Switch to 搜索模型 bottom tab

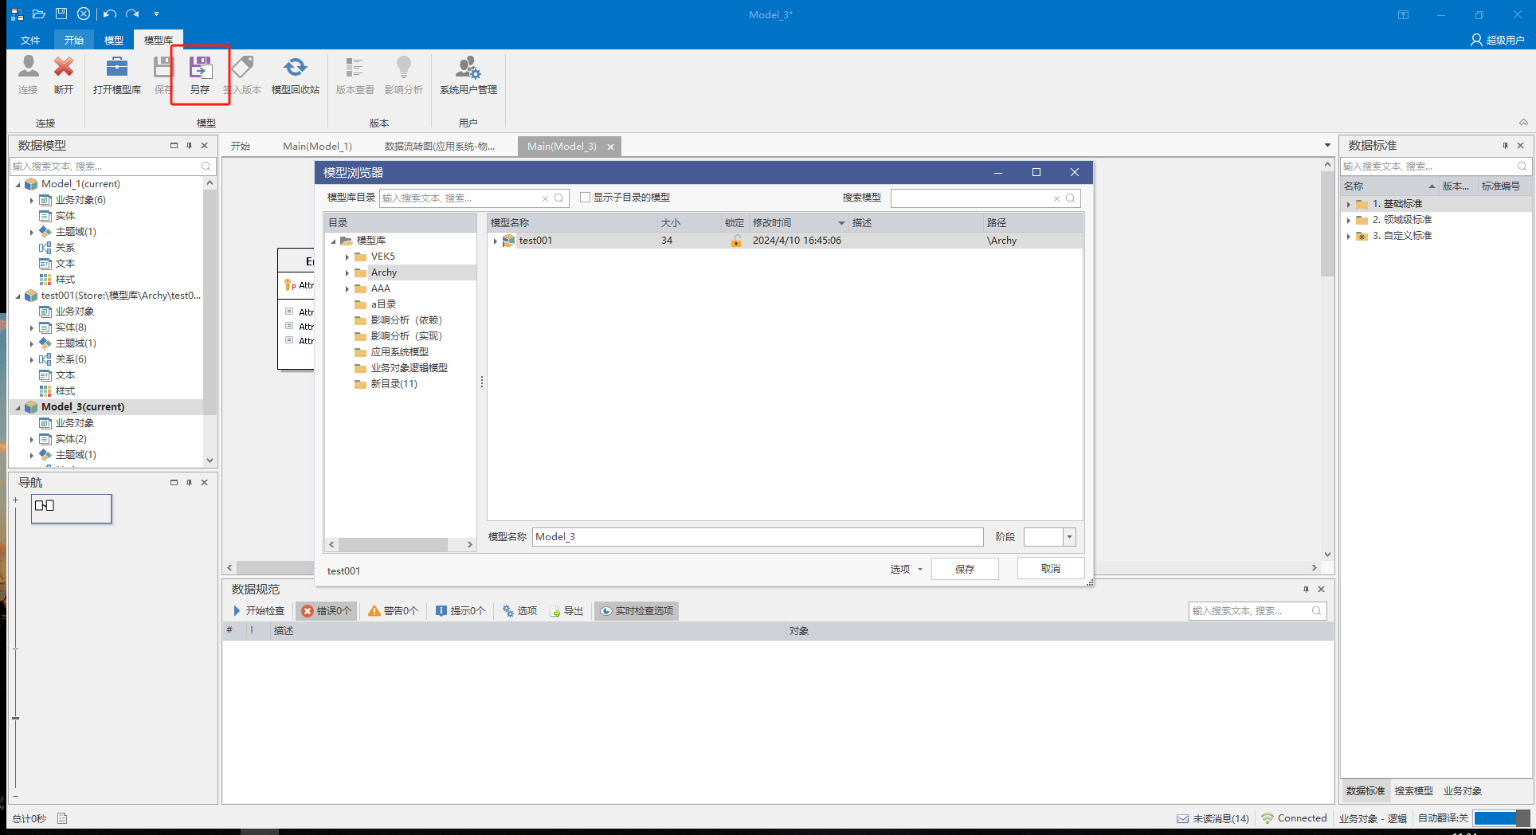coord(1413,791)
